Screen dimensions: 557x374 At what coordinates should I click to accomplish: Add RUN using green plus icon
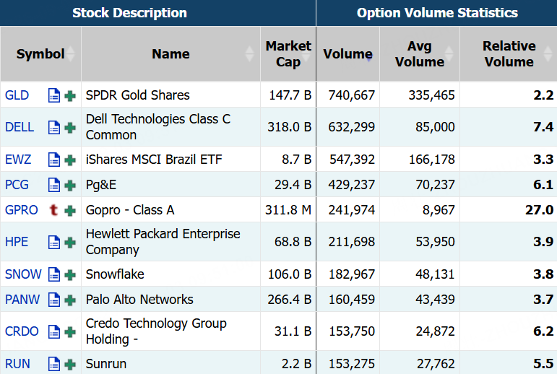tap(70, 365)
